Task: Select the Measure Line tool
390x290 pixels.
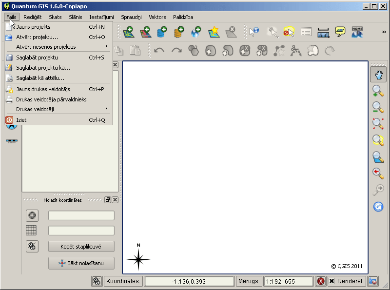Action: [x=323, y=33]
